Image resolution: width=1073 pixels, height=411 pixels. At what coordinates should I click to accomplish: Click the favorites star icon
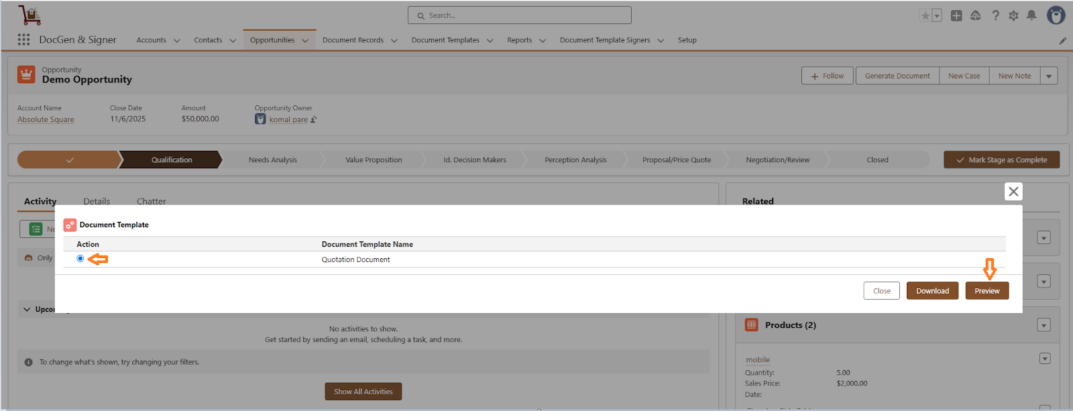click(x=925, y=15)
